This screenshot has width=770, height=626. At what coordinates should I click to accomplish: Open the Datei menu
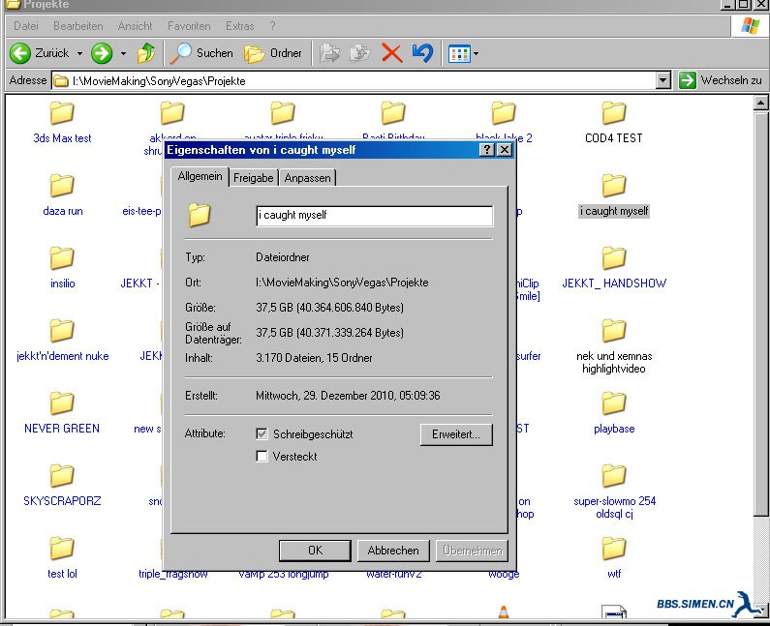pyautogui.click(x=26, y=26)
